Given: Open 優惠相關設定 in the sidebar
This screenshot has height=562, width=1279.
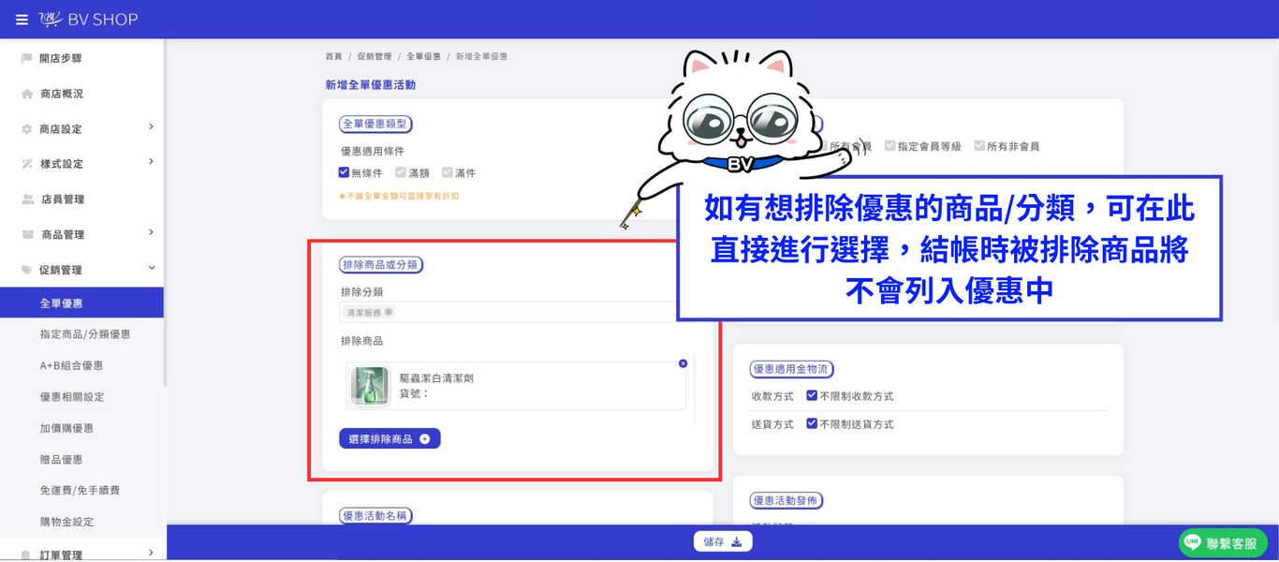Looking at the screenshot, I should 72,397.
